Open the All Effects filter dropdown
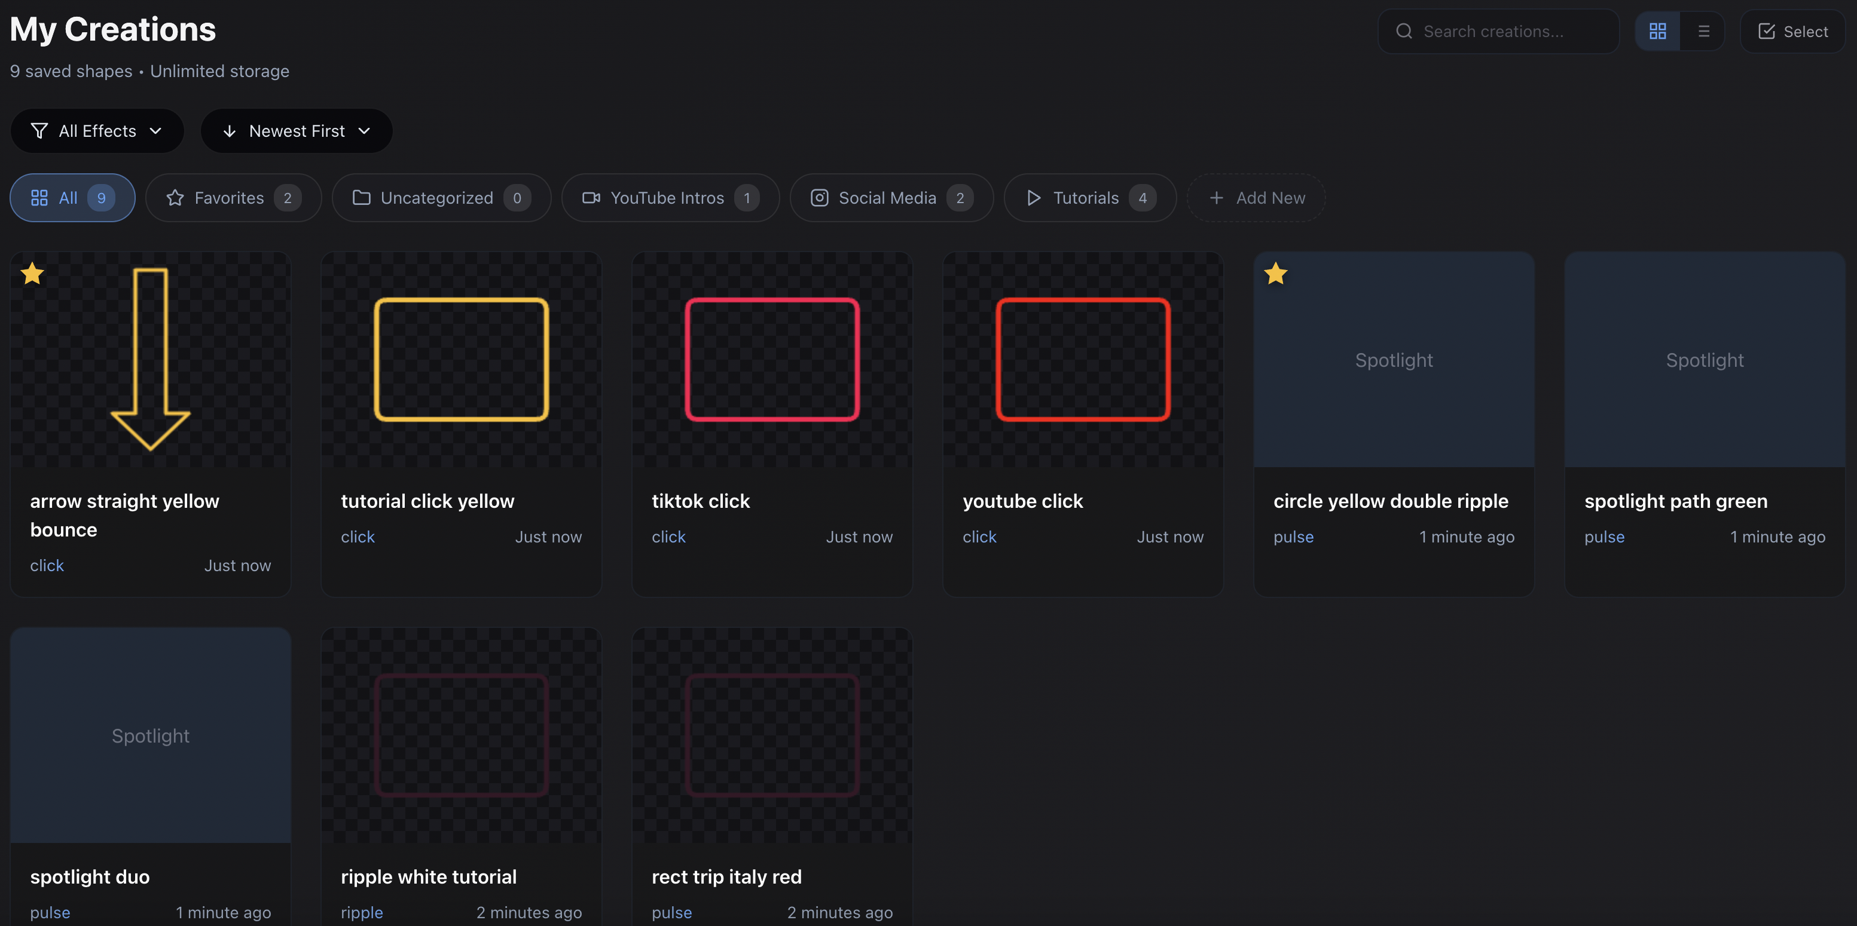 [x=97, y=130]
